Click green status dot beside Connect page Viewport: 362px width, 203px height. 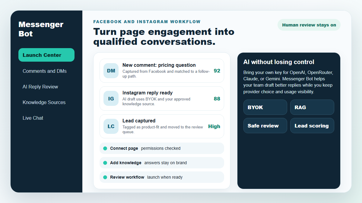(105, 148)
